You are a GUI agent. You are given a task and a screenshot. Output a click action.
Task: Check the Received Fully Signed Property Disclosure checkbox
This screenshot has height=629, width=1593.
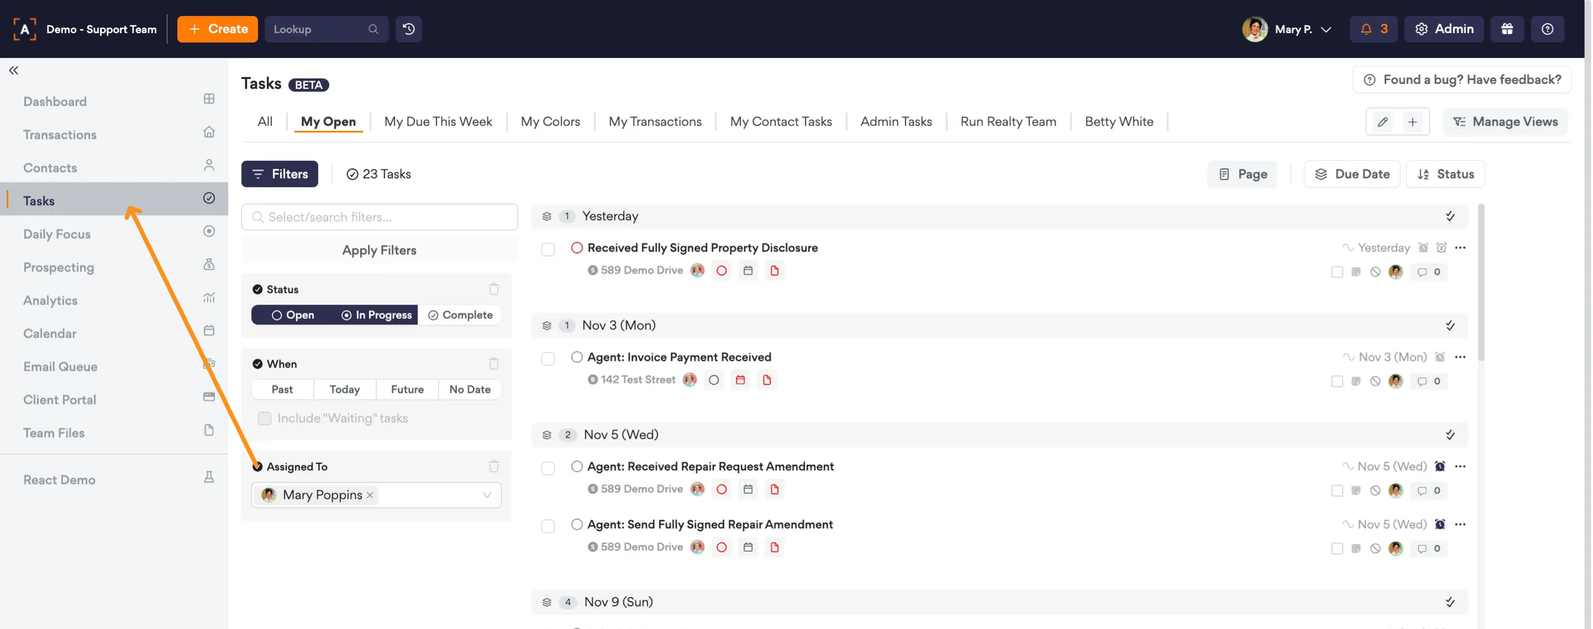(547, 249)
